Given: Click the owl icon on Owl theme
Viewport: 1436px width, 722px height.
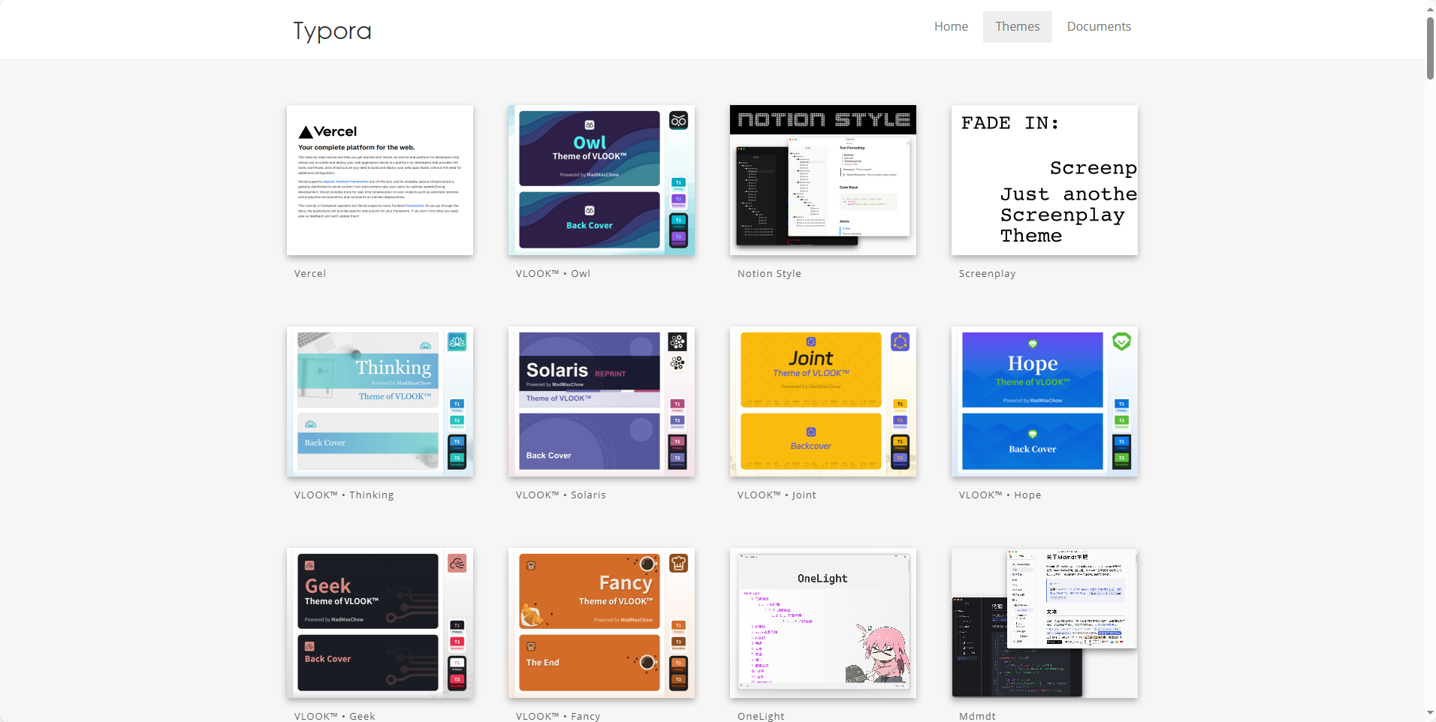Looking at the screenshot, I should coord(679,121).
